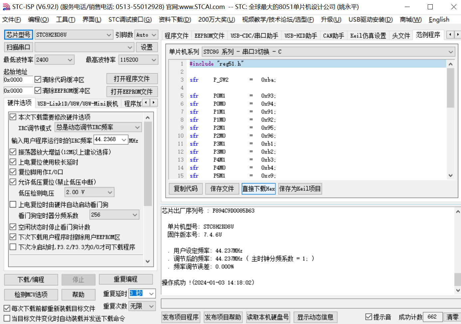This screenshot has width=461, height=324.
Task: Open IRC调节模式 dropdown
Action: pyautogui.click(x=98, y=127)
